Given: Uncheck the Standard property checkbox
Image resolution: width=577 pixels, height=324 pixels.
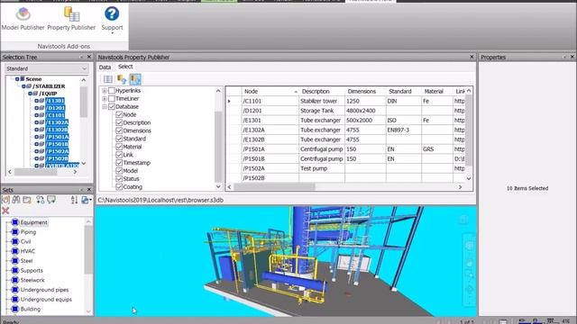Looking at the screenshot, I should (x=119, y=139).
